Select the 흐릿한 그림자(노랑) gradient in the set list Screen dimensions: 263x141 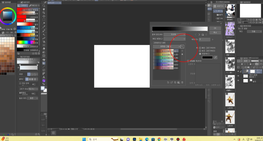pos(166,54)
